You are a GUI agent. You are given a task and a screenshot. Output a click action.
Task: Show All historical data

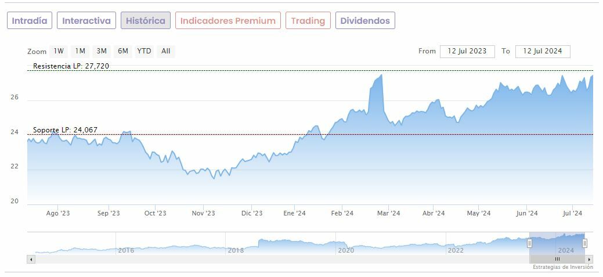(166, 51)
